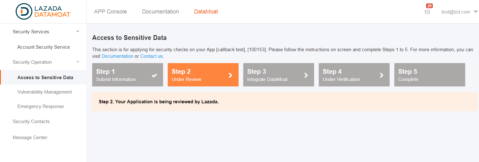Select the DataMoat top navigation tab
The width and height of the screenshot is (479, 162).
pos(206,12)
